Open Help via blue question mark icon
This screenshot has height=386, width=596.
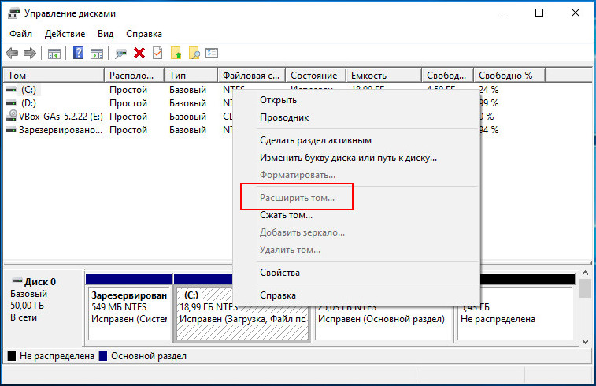[78, 53]
